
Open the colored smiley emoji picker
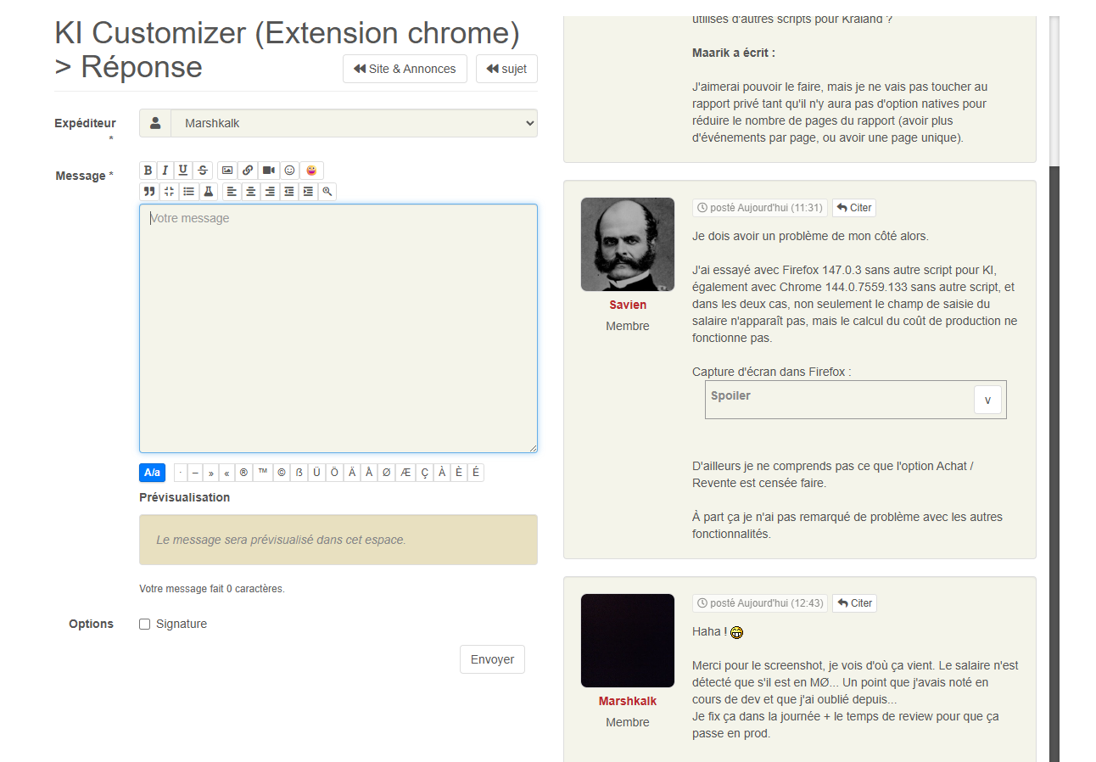pos(311,171)
